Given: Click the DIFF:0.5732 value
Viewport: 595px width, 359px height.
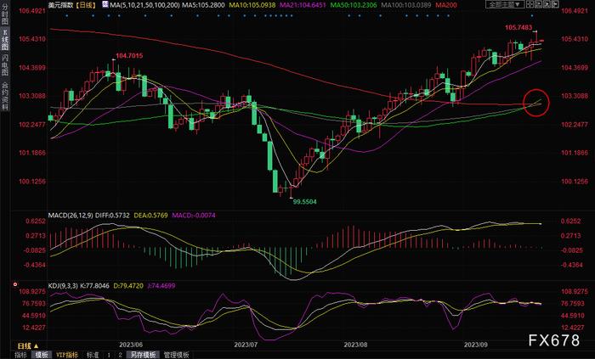Looking at the screenshot, I should [x=112, y=215].
